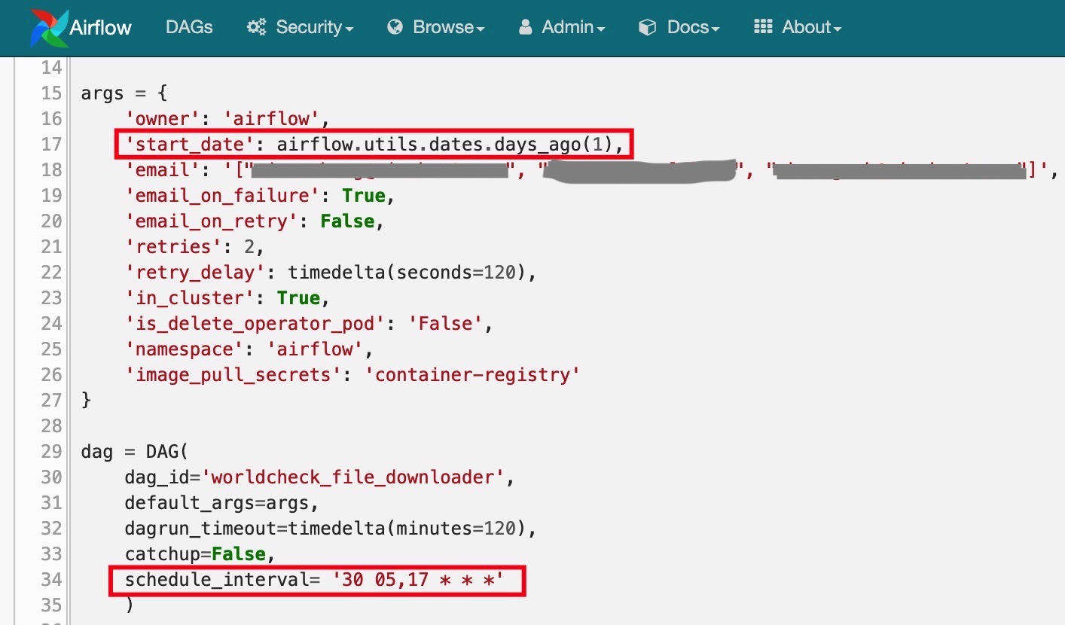Expand the Docs dropdown caret
Screen dimensions: 1065x625
point(716,29)
